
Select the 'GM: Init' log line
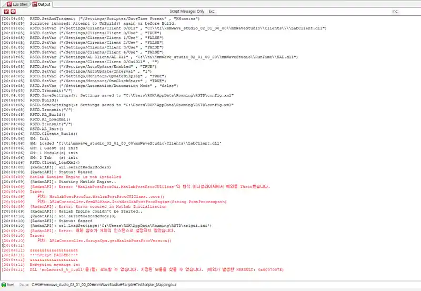(x=25, y=138)
